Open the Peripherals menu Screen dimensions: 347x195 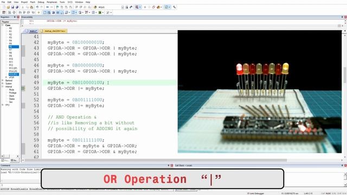(52, 2)
